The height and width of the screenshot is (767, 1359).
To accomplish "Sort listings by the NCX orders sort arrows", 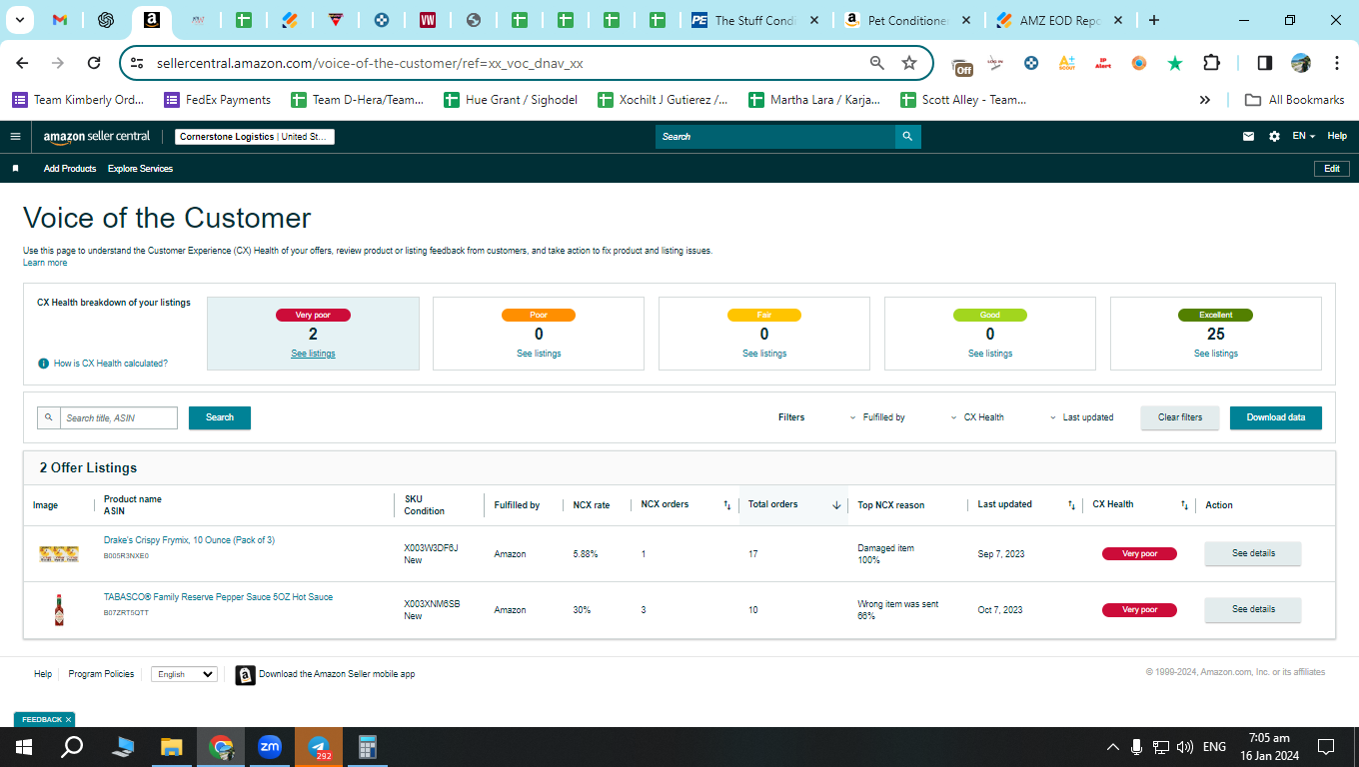I will [727, 505].
